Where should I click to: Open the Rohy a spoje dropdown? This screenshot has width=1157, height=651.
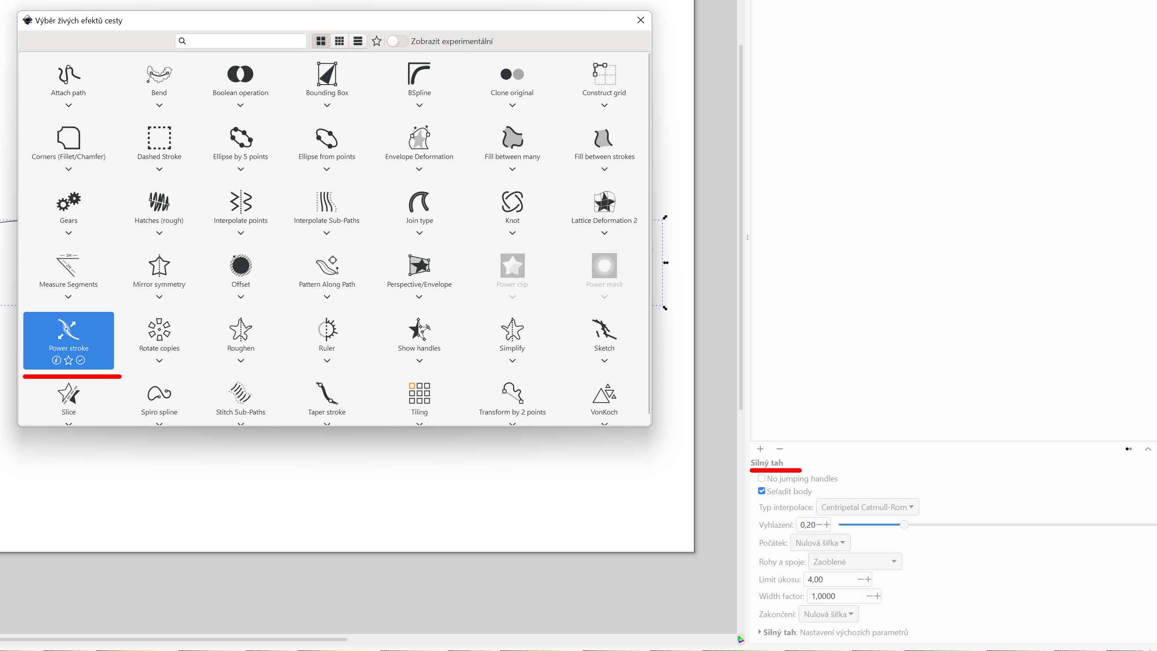coord(854,562)
